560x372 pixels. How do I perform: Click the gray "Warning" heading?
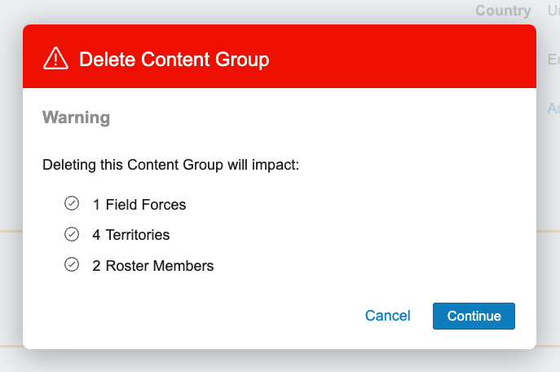tap(76, 117)
